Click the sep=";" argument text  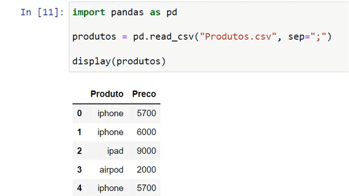coord(307,37)
